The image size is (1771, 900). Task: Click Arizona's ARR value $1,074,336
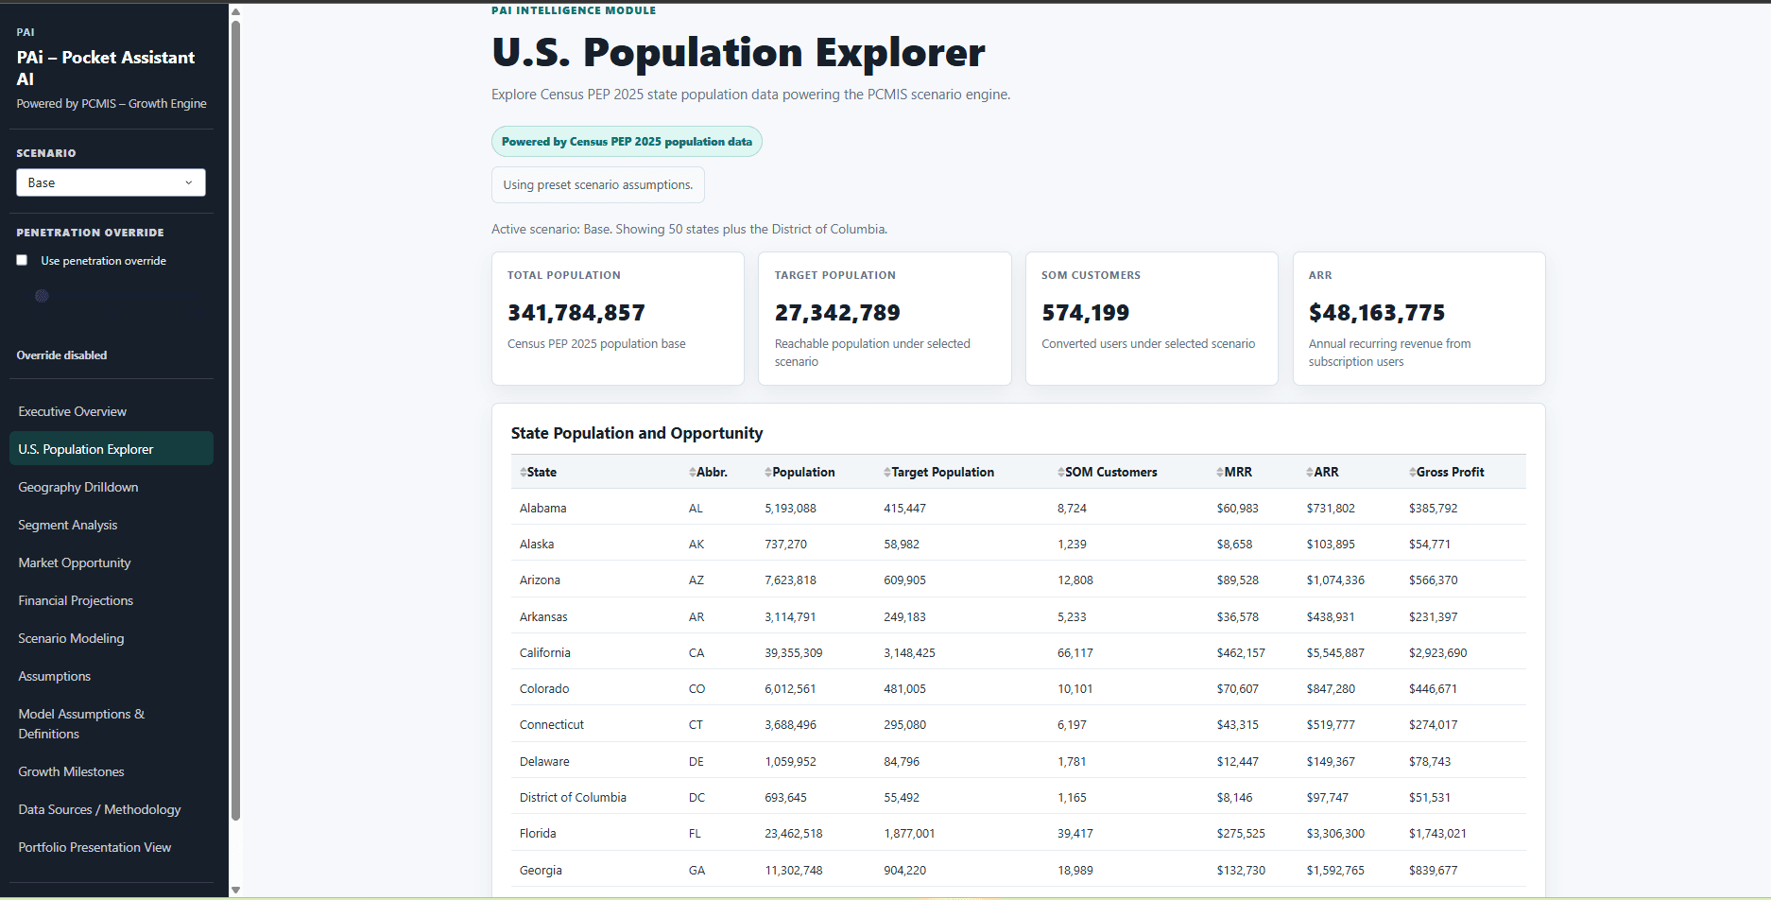point(1335,580)
